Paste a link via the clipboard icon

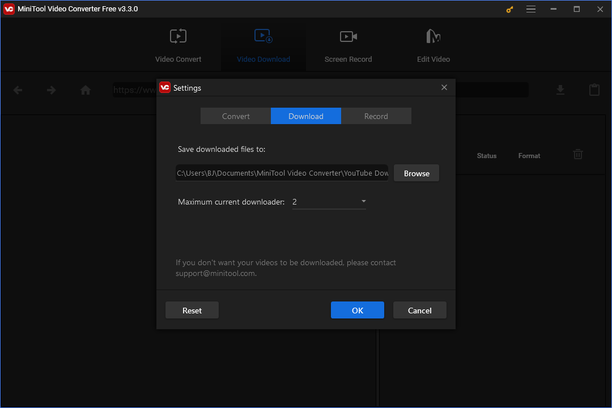(594, 90)
